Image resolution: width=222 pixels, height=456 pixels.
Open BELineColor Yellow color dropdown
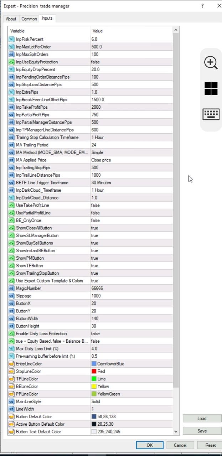pyautogui.click(x=131, y=386)
